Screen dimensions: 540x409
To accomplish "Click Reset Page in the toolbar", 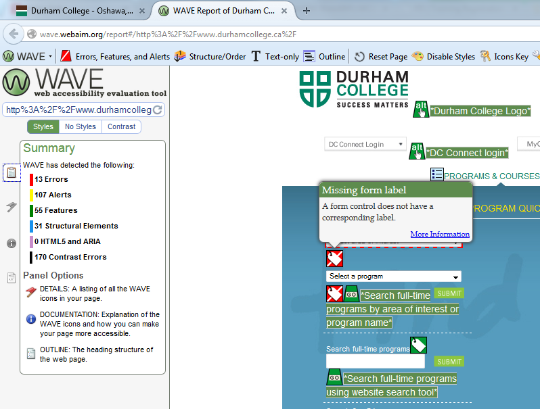I will click(x=381, y=56).
